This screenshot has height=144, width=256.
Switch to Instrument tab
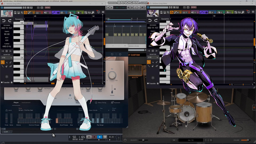[x=26, y=102]
